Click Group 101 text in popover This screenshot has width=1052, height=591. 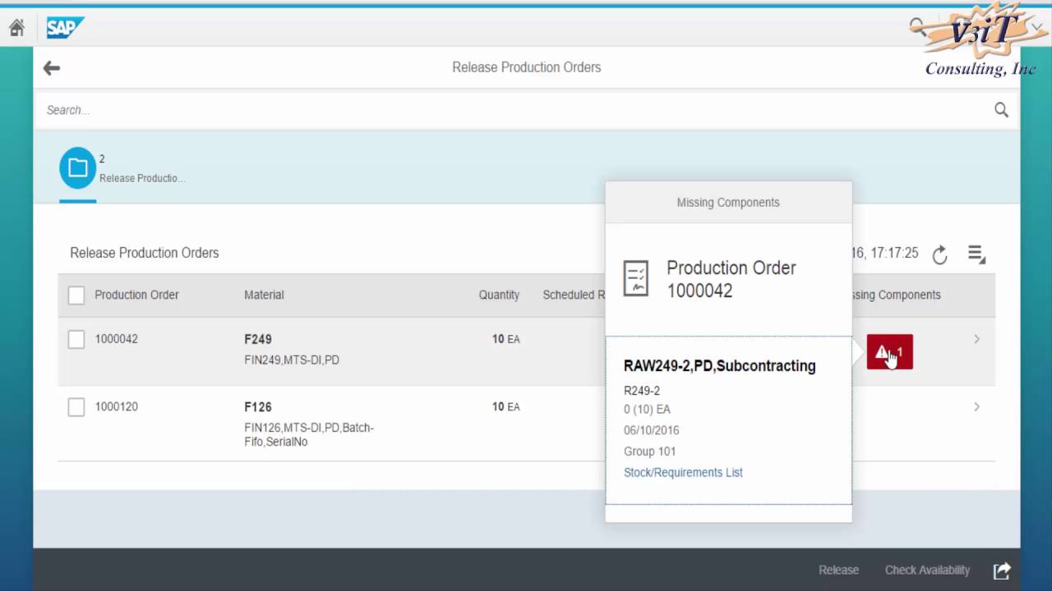tap(650, 451)
